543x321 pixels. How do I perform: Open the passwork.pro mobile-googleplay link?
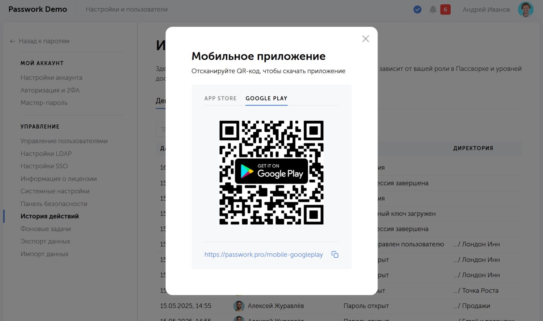(x=264, y=254)
